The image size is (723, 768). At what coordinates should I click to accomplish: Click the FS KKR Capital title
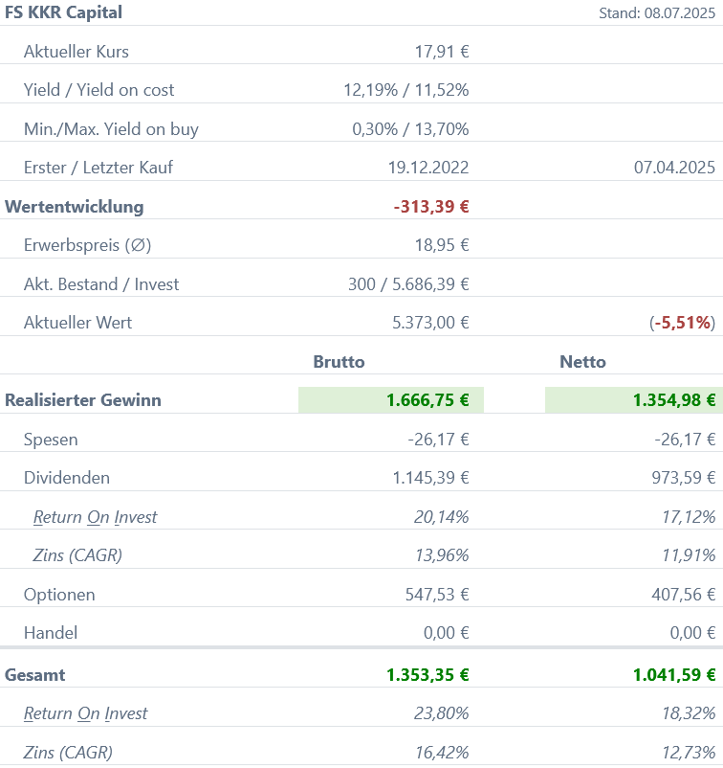(63, 12)
